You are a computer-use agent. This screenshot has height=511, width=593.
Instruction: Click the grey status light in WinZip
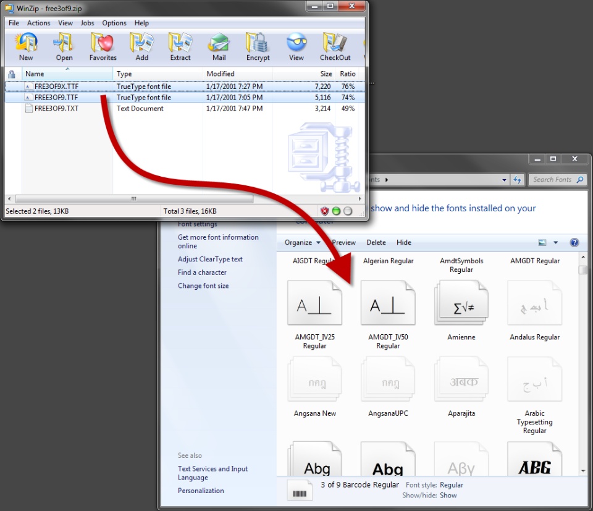348,211
